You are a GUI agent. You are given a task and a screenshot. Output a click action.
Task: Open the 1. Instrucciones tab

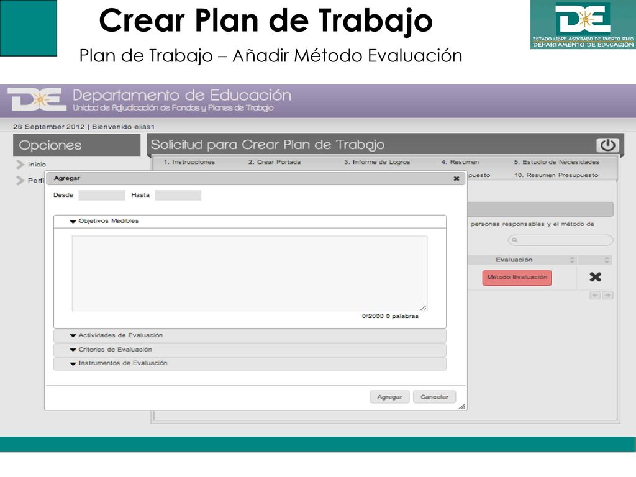[x=189, y=162]
